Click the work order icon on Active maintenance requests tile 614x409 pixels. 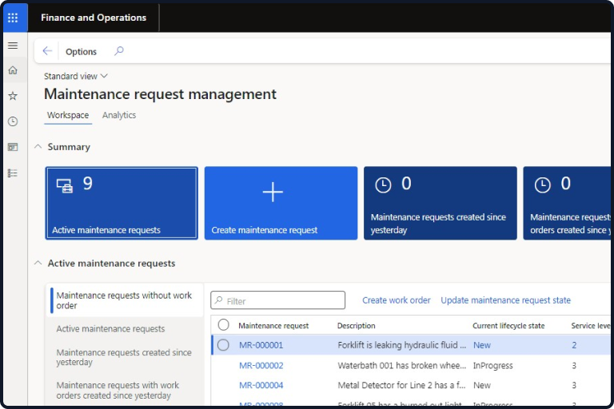click(65, 185)
